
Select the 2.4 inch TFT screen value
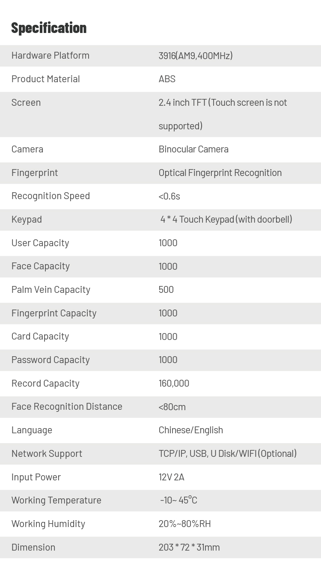(223, 114)
